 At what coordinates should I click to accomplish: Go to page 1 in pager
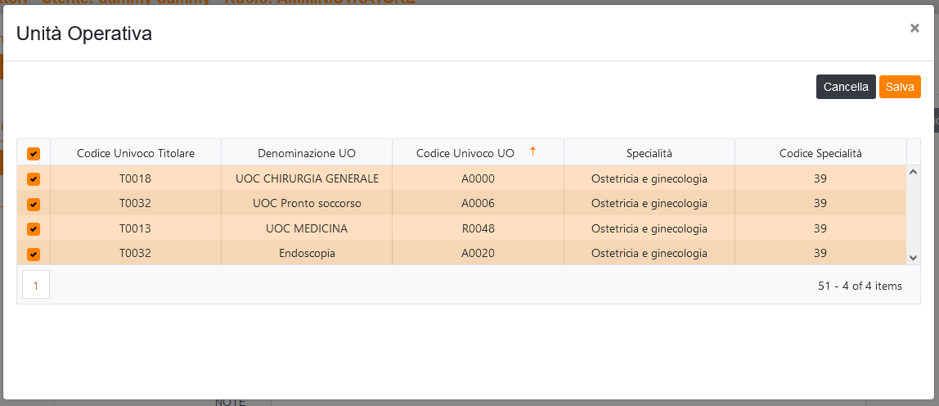tap(36, 285)
